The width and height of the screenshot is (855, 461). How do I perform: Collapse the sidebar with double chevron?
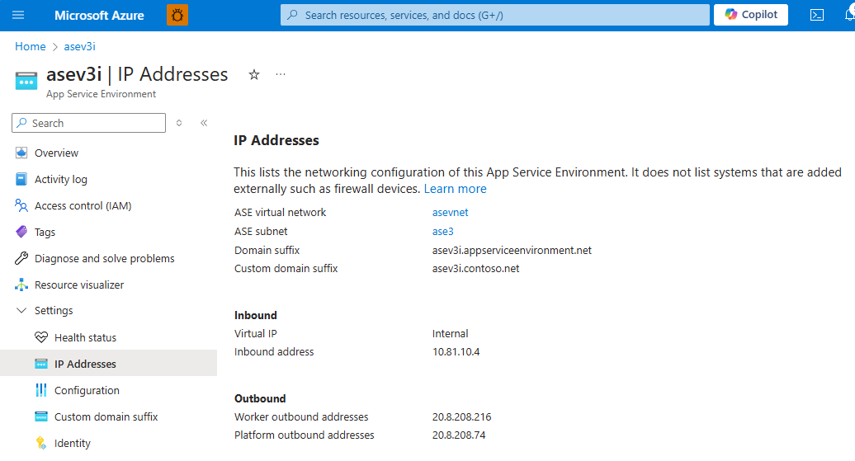[x=204, y=123]
